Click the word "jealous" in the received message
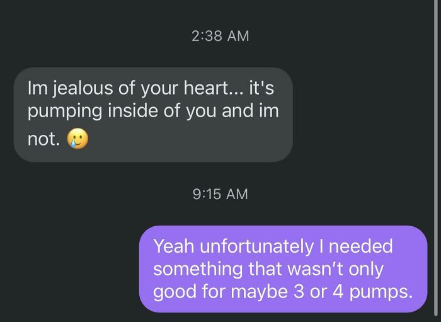Screen dimensions: 441x322 point(81,89)
